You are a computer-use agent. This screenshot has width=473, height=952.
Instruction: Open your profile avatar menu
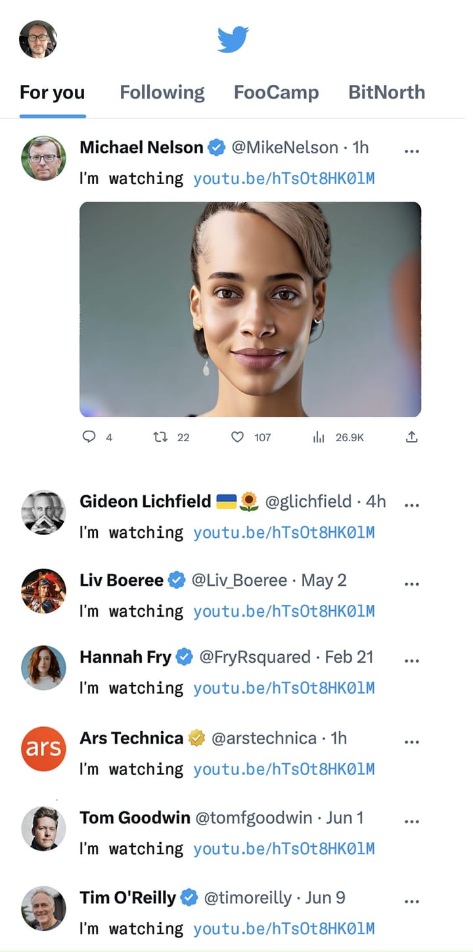[x=38, y=39]
